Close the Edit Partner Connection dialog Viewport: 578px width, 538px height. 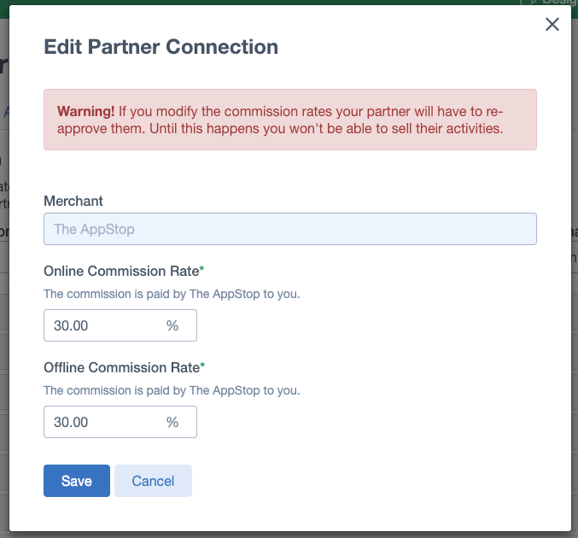pyautogui.click(x=552, y=25)
